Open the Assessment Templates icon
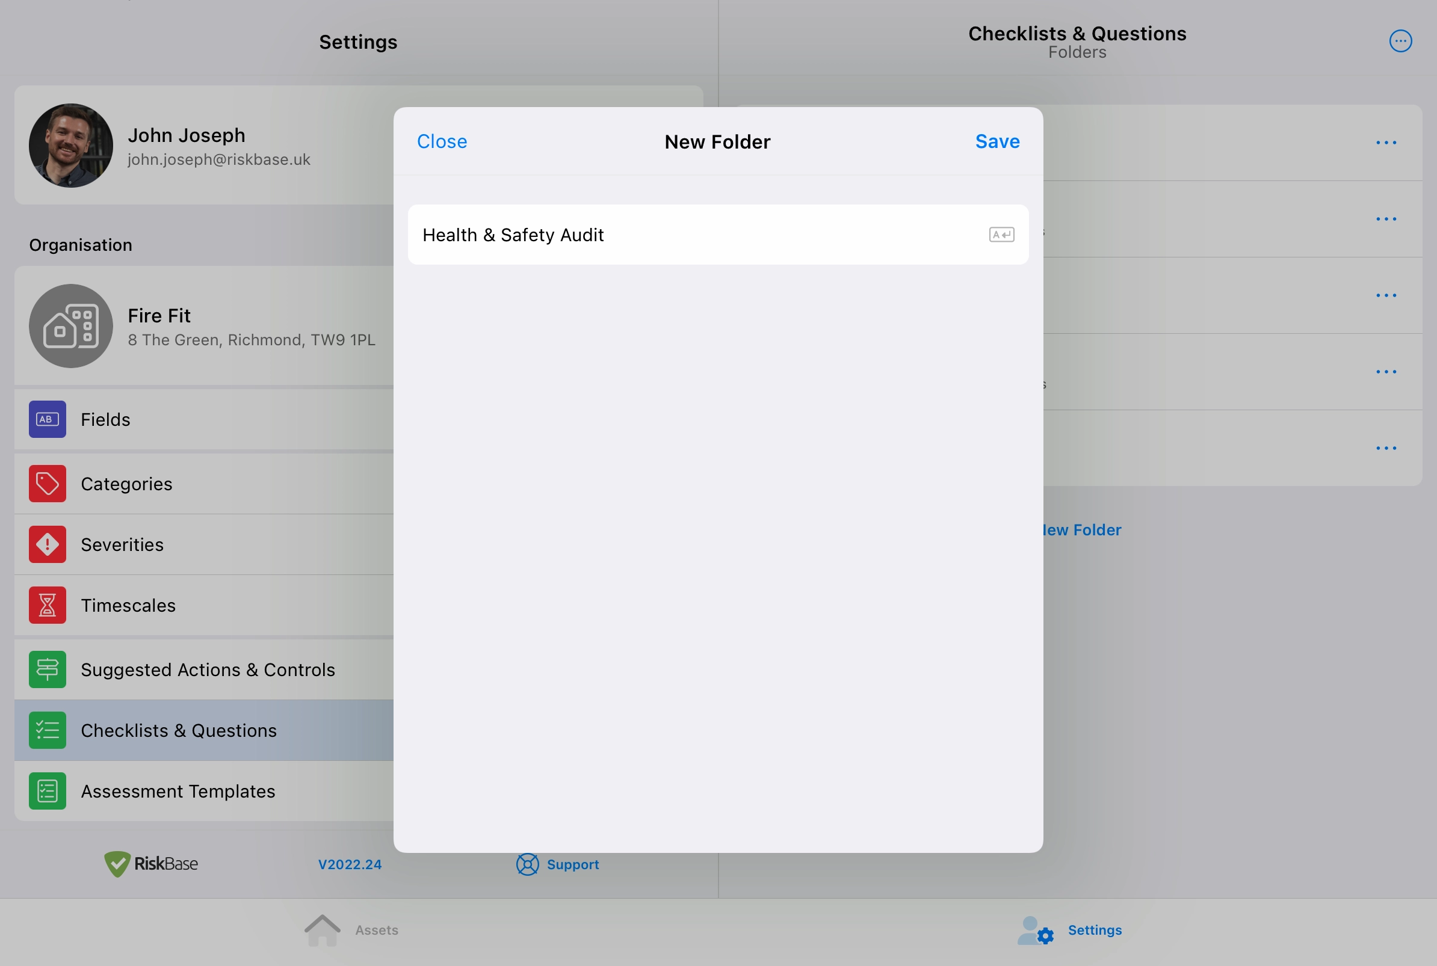Screen dimensions: 1437x966 48,791
